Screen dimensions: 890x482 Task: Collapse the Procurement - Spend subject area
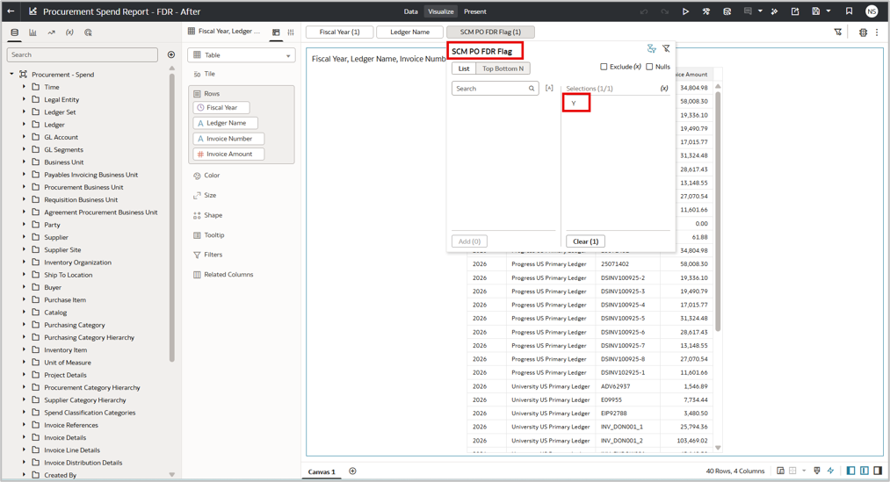(x=11, y=75)
